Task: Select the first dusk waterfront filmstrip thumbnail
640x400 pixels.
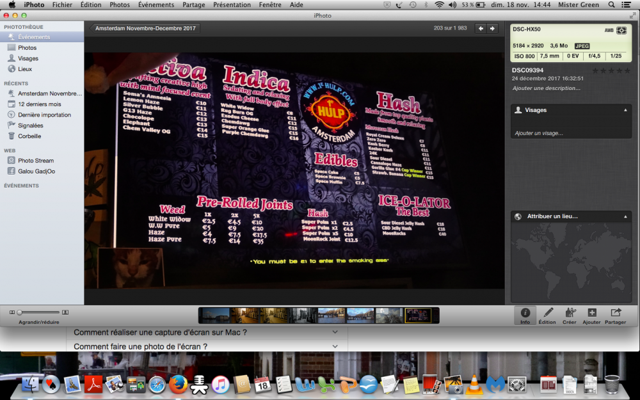Action: click(x=215, y=316)
